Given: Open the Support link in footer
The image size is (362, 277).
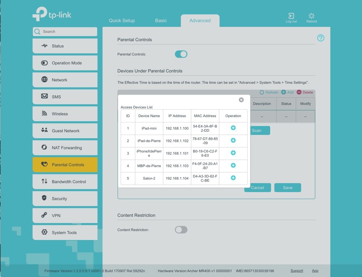Looking at the screenshot, I should coord(296,271).
